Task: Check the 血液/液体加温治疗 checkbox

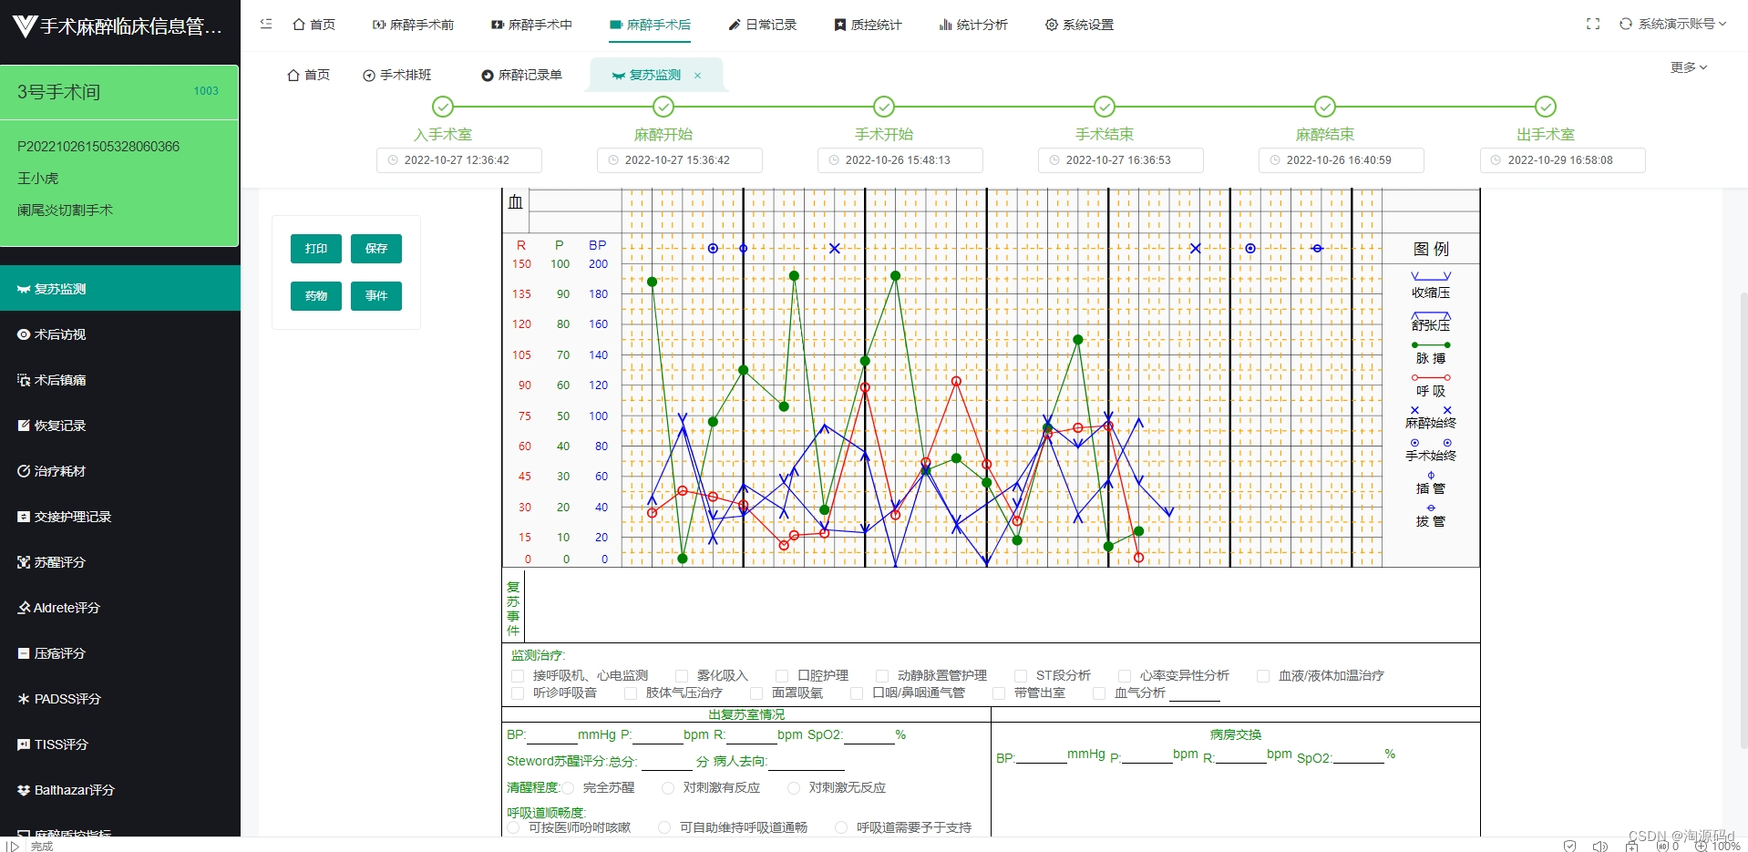Action: (1263, 676)
